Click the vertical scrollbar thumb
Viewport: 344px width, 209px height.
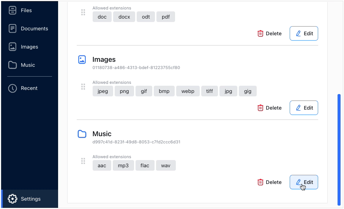coord(339,149)
